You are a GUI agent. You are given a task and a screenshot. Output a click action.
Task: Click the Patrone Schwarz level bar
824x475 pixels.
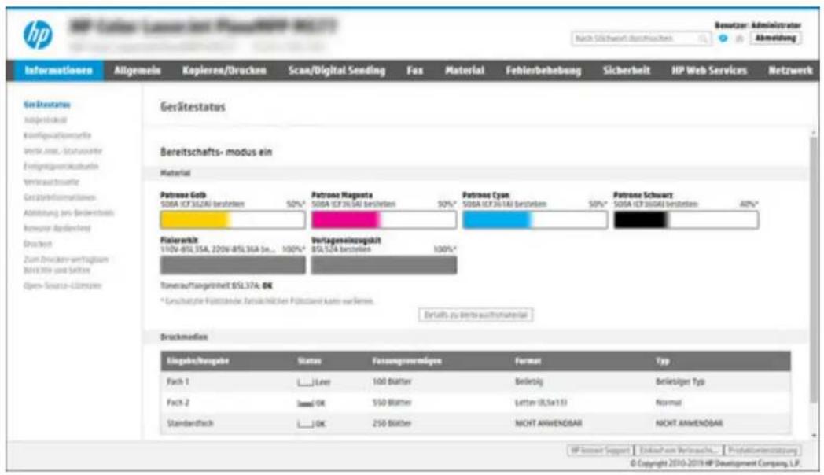(686, 219)
